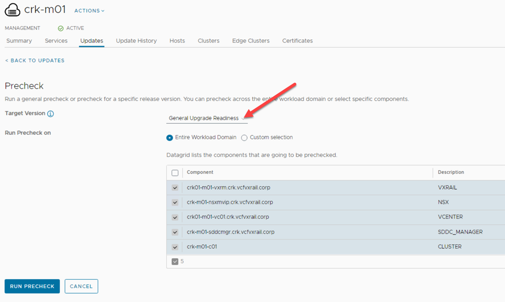This screenshot has width=505, height=302.
Task: Select the Entire Workload Domain radio option
Action: tap(170, 138)
